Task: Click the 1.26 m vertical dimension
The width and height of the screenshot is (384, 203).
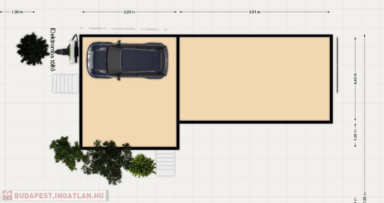Action: (355, 134)
